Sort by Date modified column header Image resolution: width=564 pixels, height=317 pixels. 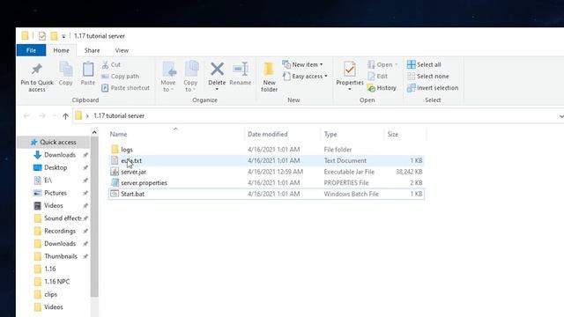click(x=267, y=134)
